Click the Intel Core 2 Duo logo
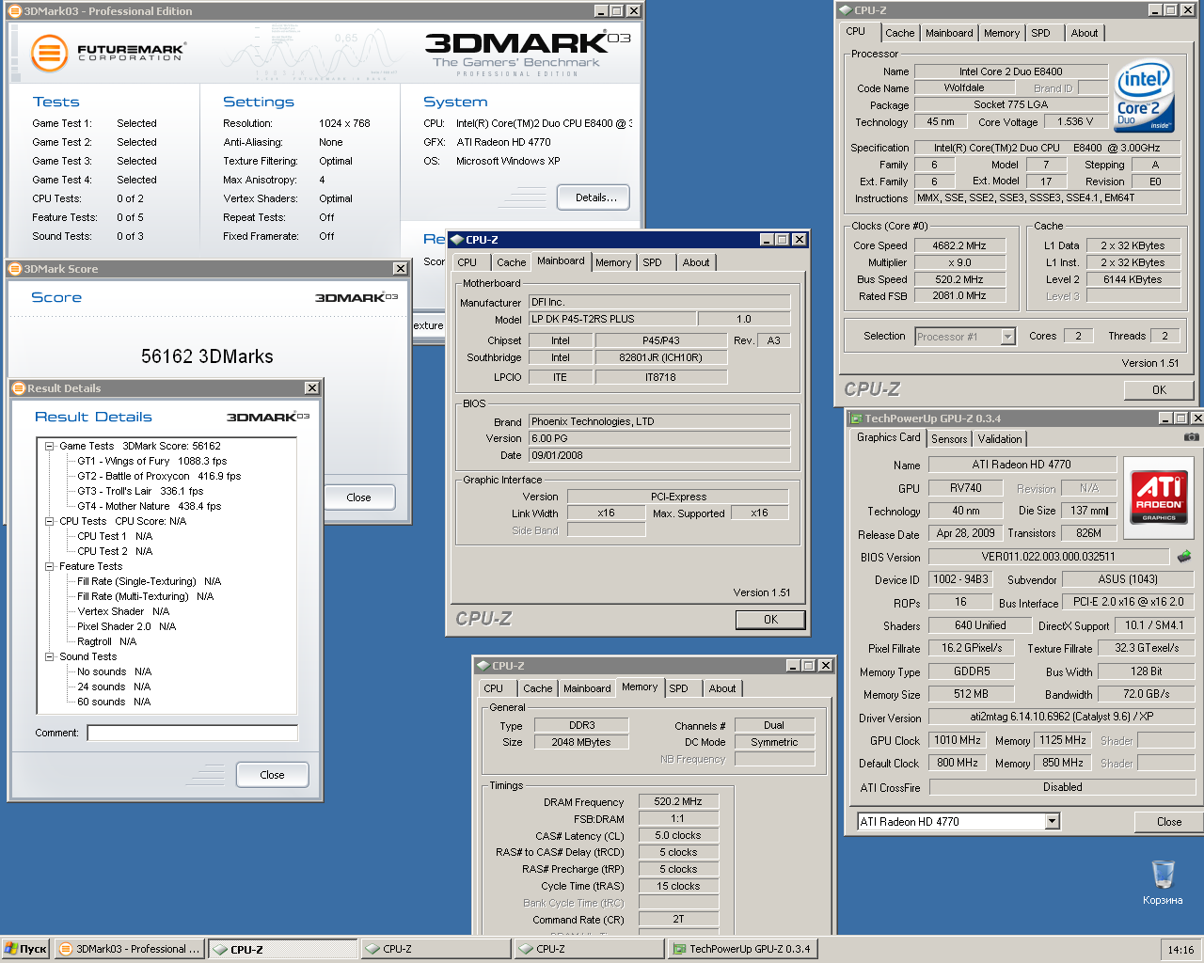This screenshot has width=1204, height=963. pos(1144,96)
